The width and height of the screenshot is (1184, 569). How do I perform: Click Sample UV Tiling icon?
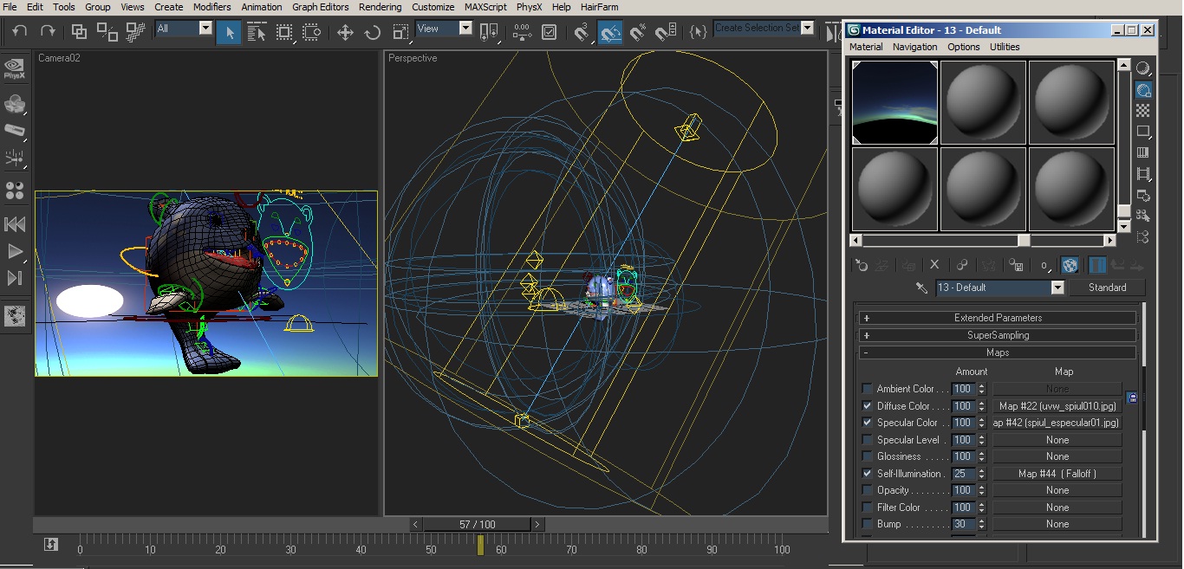(1143, 132)
